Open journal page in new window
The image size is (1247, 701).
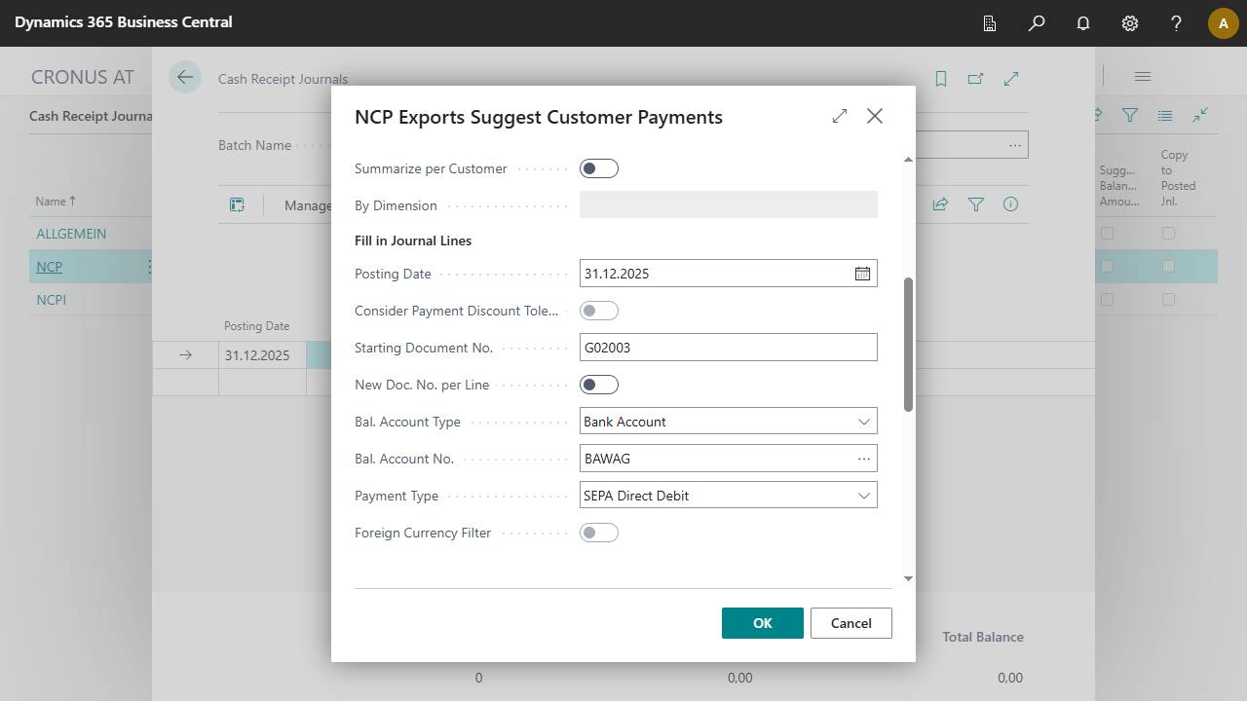click(x=976, y=79)
